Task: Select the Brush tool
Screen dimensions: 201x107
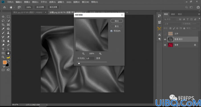Action: tap(3, 33)
